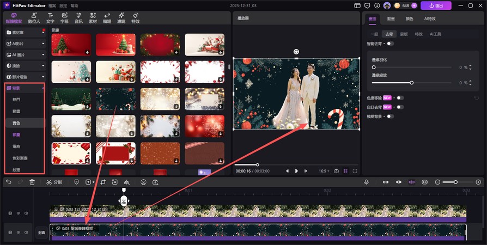Open the 音訊 audio tab
This screenshot has height=245, width=487.
(x=78, y=18)
